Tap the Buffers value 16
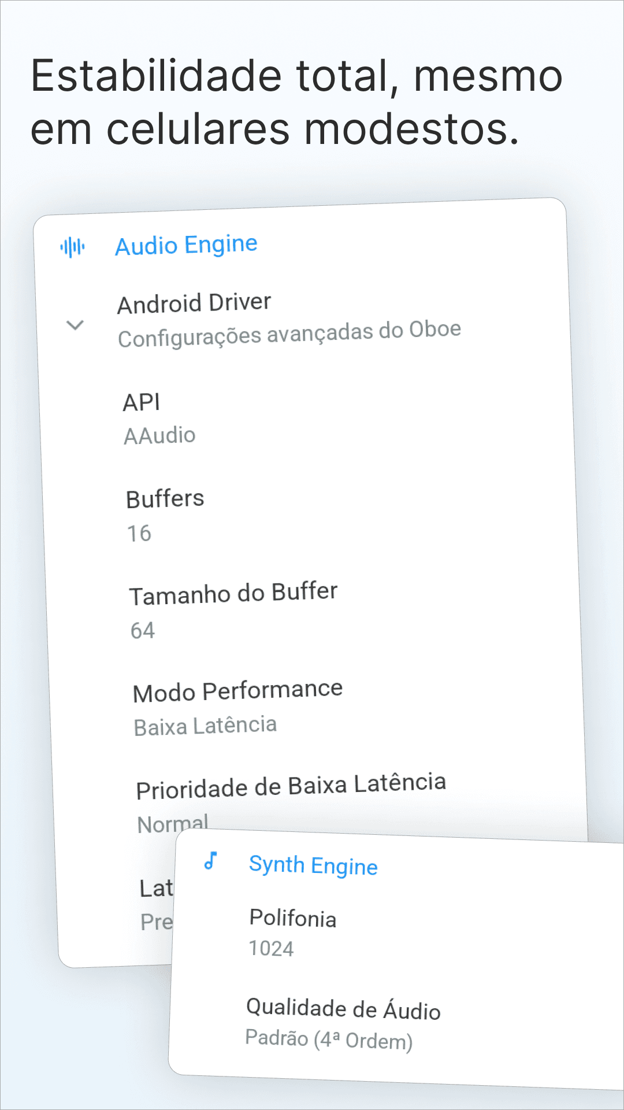Screen dimensions: 624x1110 pos(139,533)
